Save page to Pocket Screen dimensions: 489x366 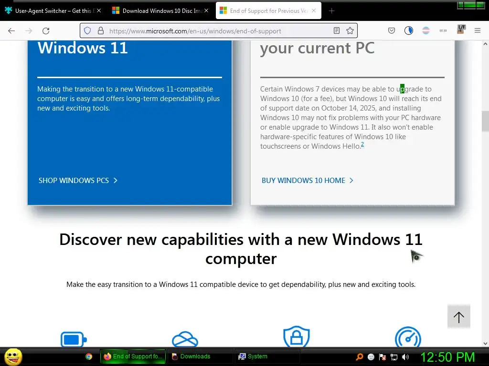tap(392, 30)
